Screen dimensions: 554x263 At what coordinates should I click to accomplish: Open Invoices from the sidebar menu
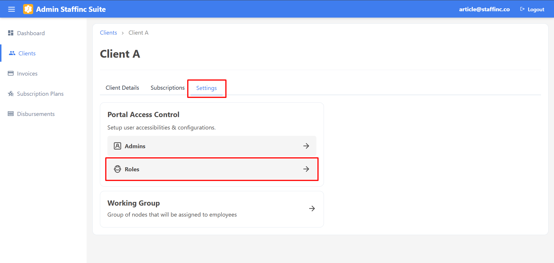click(27, 74)
